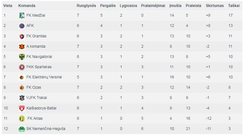Open the FK Medžiai team name link
The height and width of the screenshot is (135, 243).
tap(36, 15)
